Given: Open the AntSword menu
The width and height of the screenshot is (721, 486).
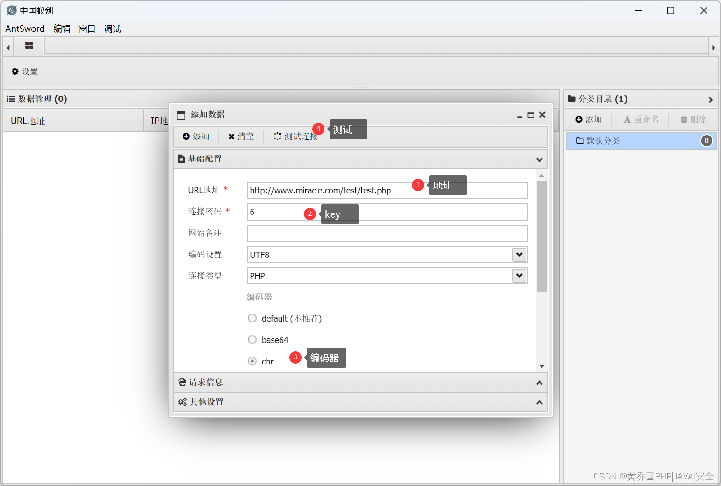Looking at the screenshot, I should [x=25, y=29].
